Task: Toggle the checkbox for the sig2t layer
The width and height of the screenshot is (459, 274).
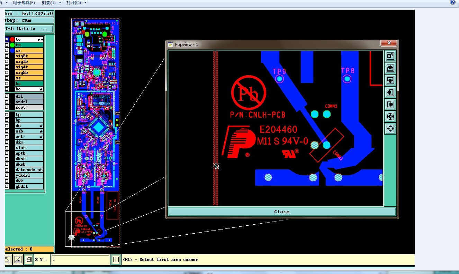Action: pos(7,56)
